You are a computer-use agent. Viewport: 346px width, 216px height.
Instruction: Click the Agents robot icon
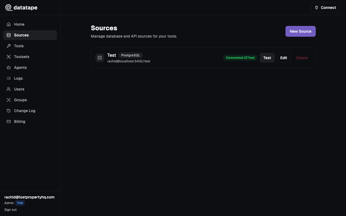9,67
